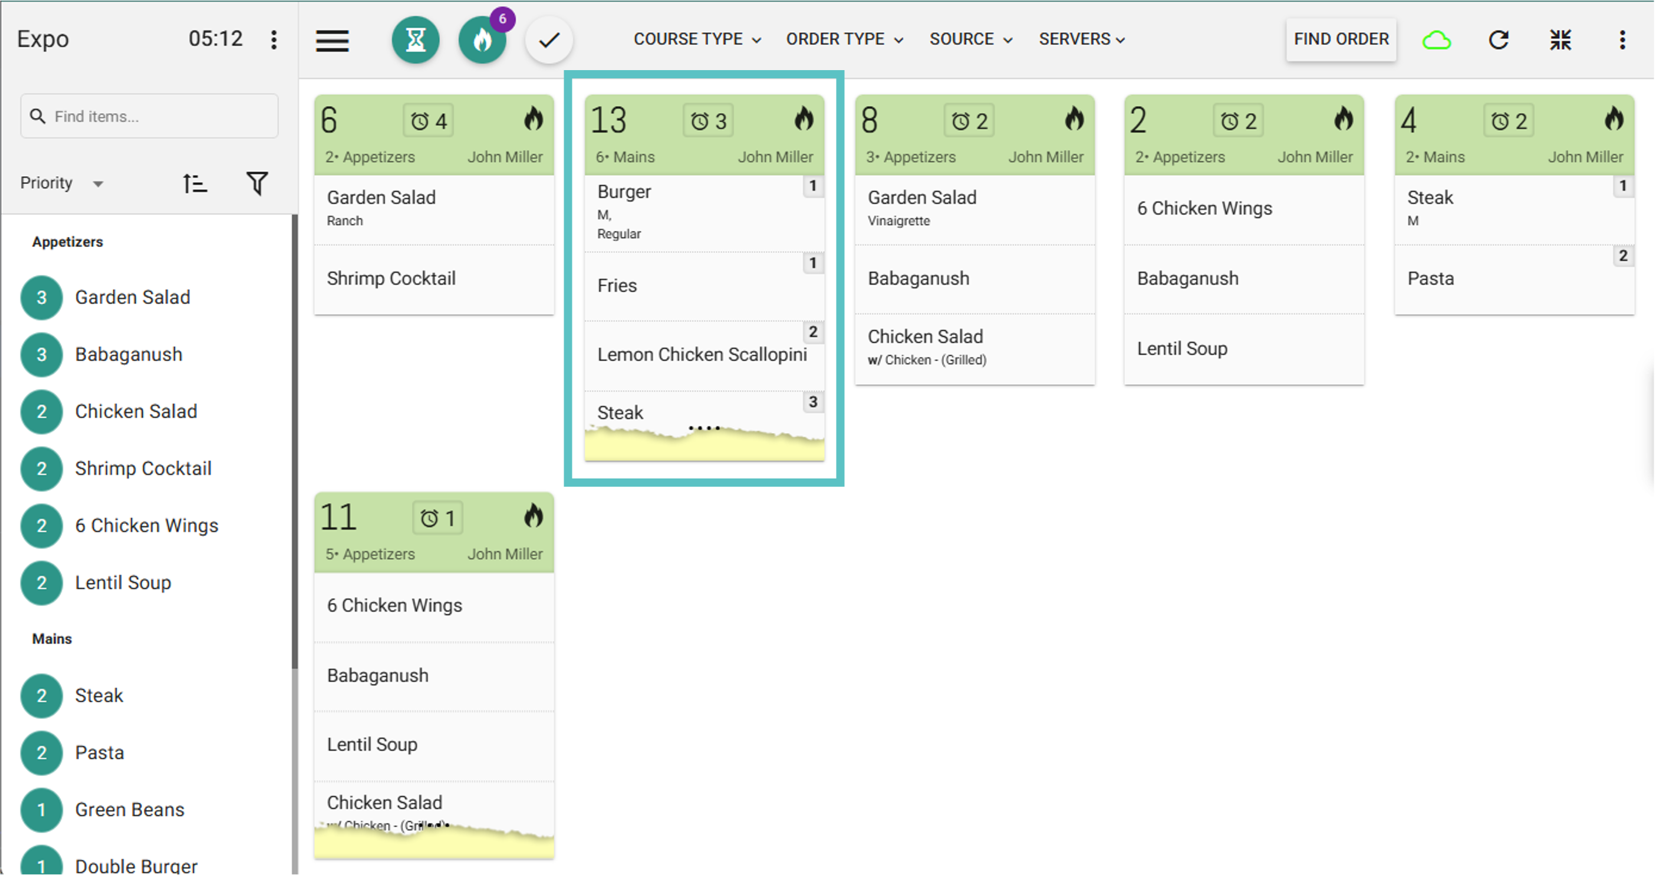
Task: Toggle the hourglass waiting orders filter
Action: point(415,40)
